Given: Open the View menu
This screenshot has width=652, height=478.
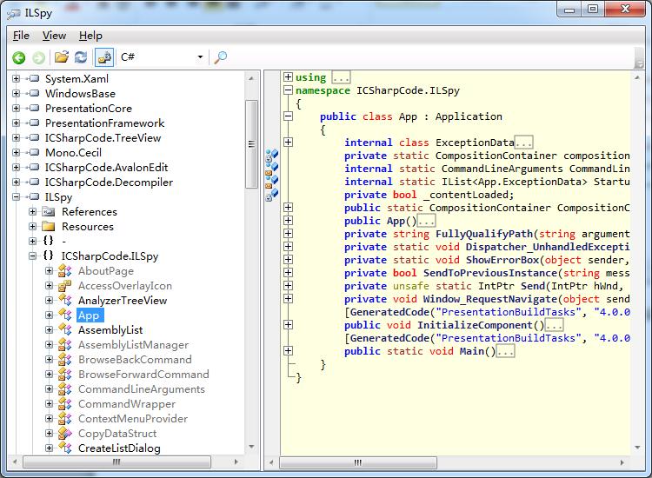Looking at the screenshot, I should point(54,36).
